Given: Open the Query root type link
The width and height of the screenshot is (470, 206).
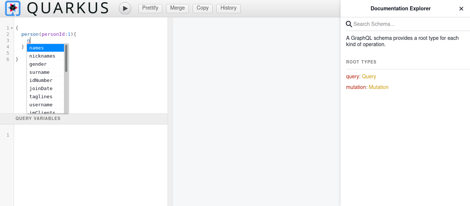Looking at the screenshot, I should tap(369, 76).
